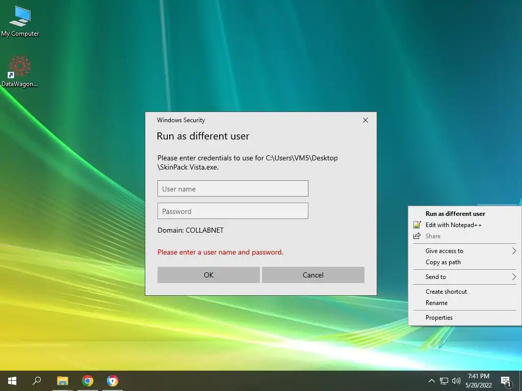522x391 pixels.
Task: Click the date 5/20/2022 in the taskbar
Action: pos(478,385)
